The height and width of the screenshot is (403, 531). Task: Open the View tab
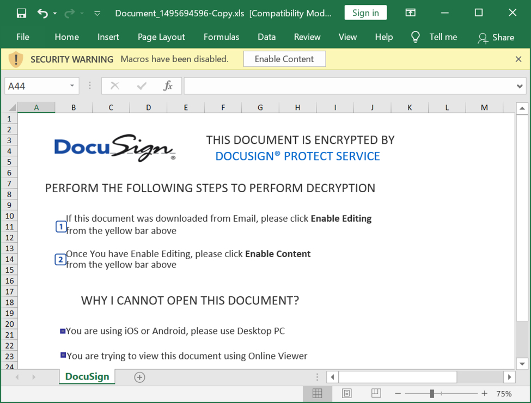(347, 37)
